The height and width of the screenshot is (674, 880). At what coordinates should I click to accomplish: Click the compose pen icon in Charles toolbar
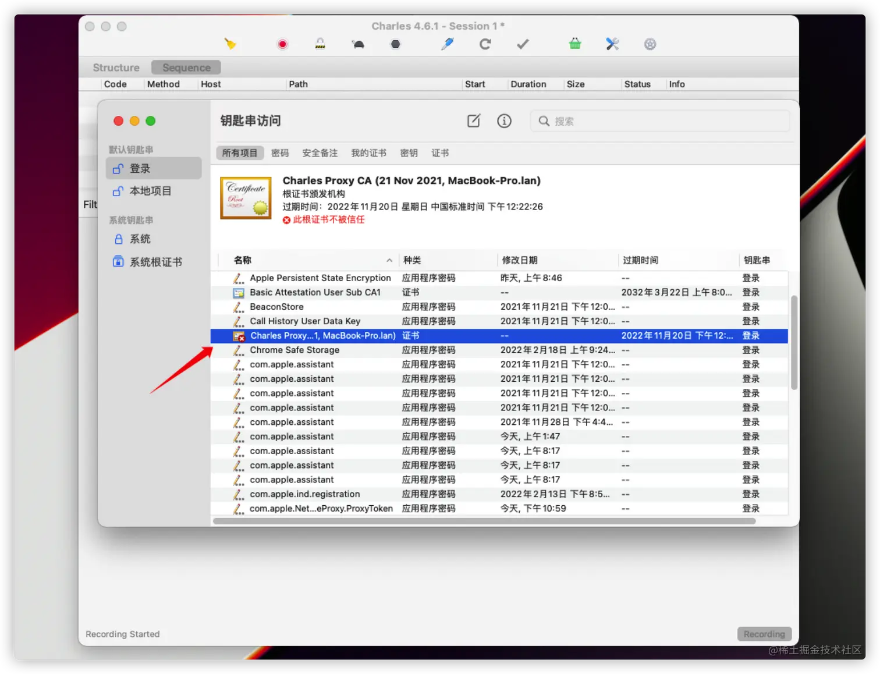point(447,44)
